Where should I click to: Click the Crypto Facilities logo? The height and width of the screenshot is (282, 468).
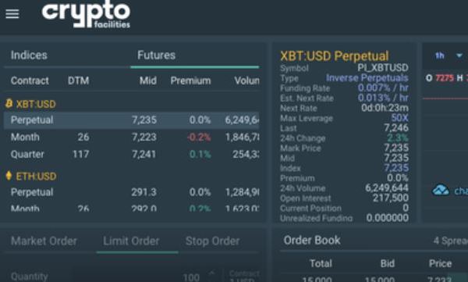pyautogui.click(x=86, y=14)
